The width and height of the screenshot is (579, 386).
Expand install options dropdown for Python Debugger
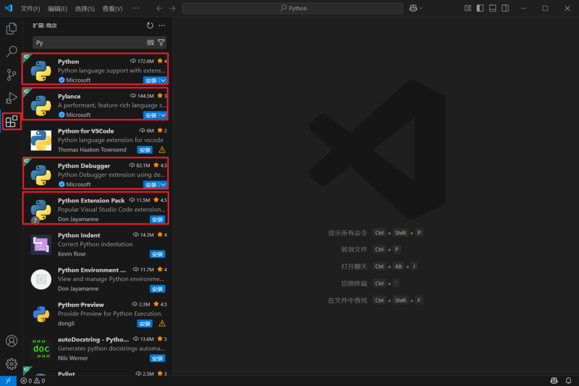click(163, 184)
